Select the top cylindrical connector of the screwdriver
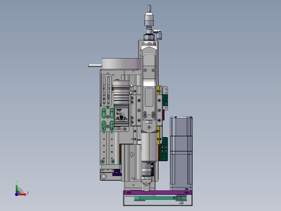The width and height of the screenshot is (281, 211). pyautogui.click(x=149, y=19)
